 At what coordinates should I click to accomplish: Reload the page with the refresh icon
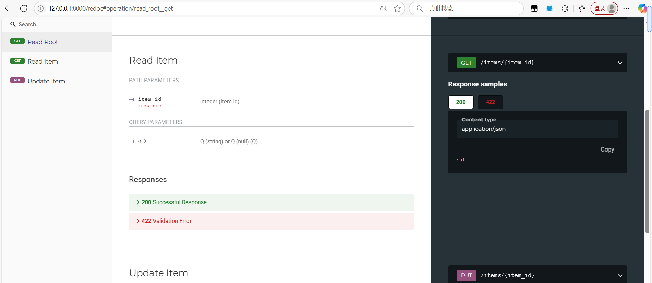coord(24,8)
